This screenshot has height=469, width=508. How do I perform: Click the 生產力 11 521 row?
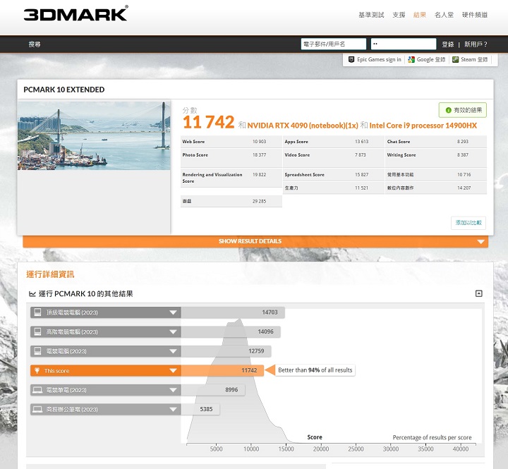pos(333,188)
